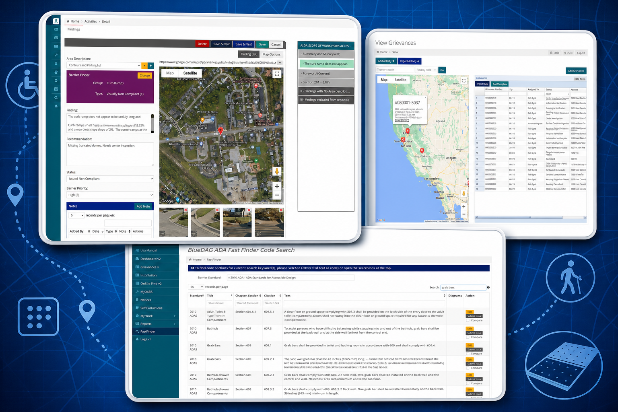Click the Grievances table horizontal scrollbar
Image resolution: width=618 pixels, height=412 pixels.
point(530,217)
